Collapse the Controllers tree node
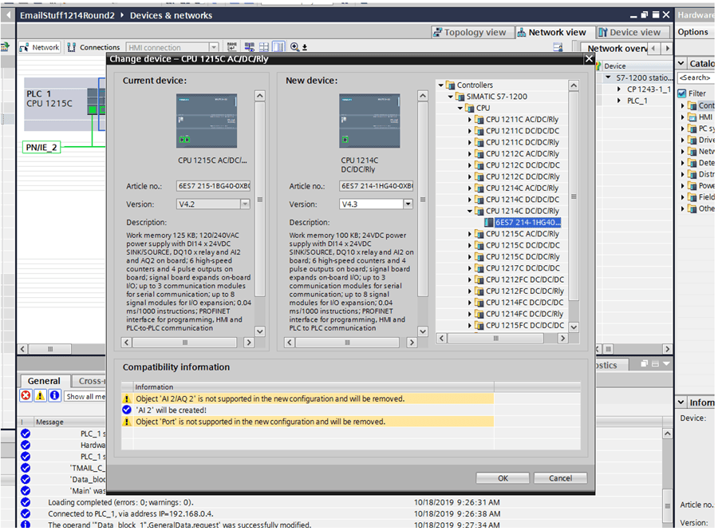Viewport: 718px width, 531px height. [440, 85]
